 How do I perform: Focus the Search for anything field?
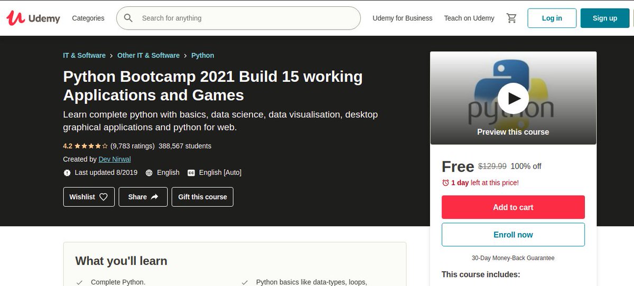click(x=238, y=18)
